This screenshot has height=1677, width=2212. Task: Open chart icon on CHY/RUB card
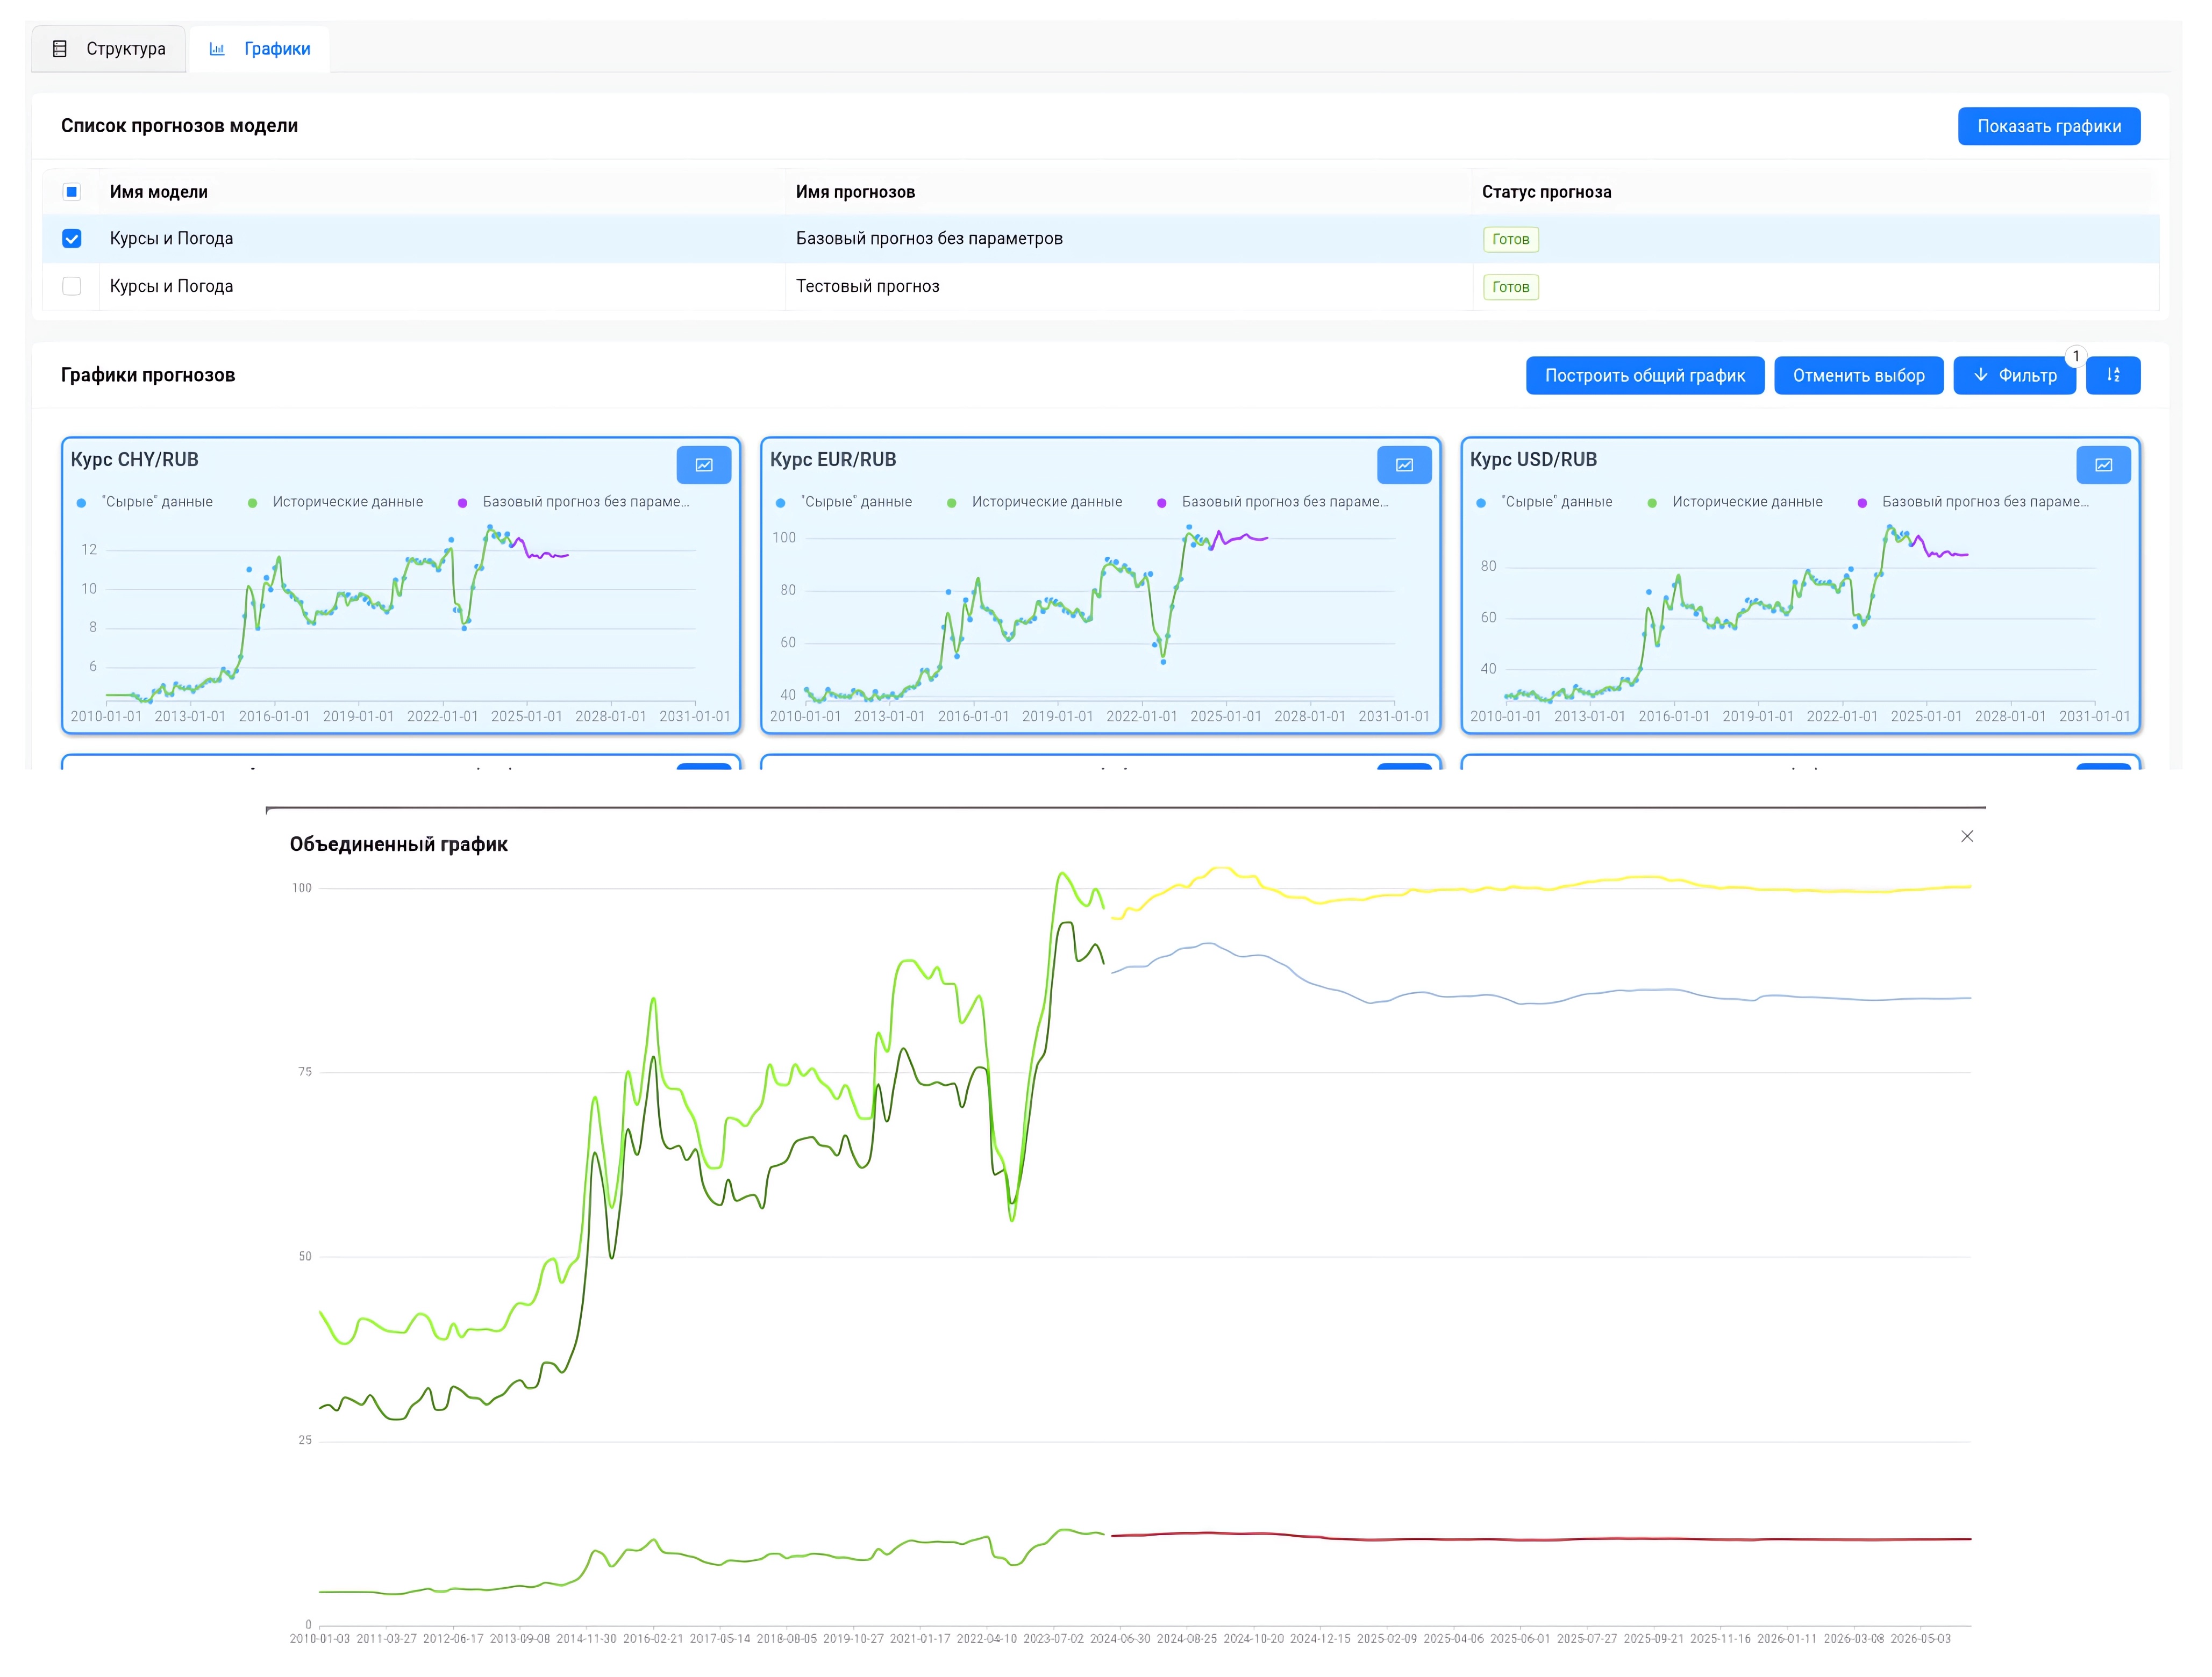pyautogui.click(x=703, y=465)
